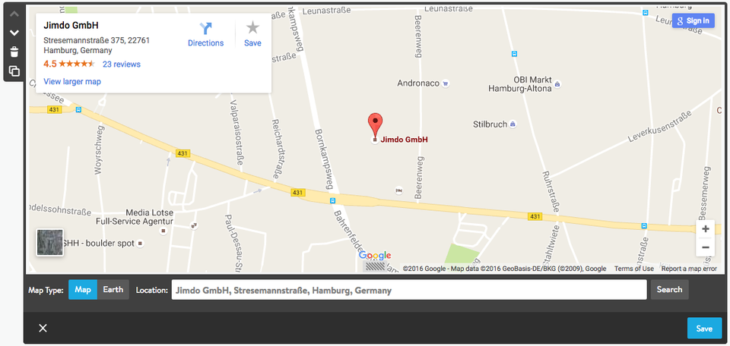
Task: Select the Earth map type
Action: pos(113,289)
